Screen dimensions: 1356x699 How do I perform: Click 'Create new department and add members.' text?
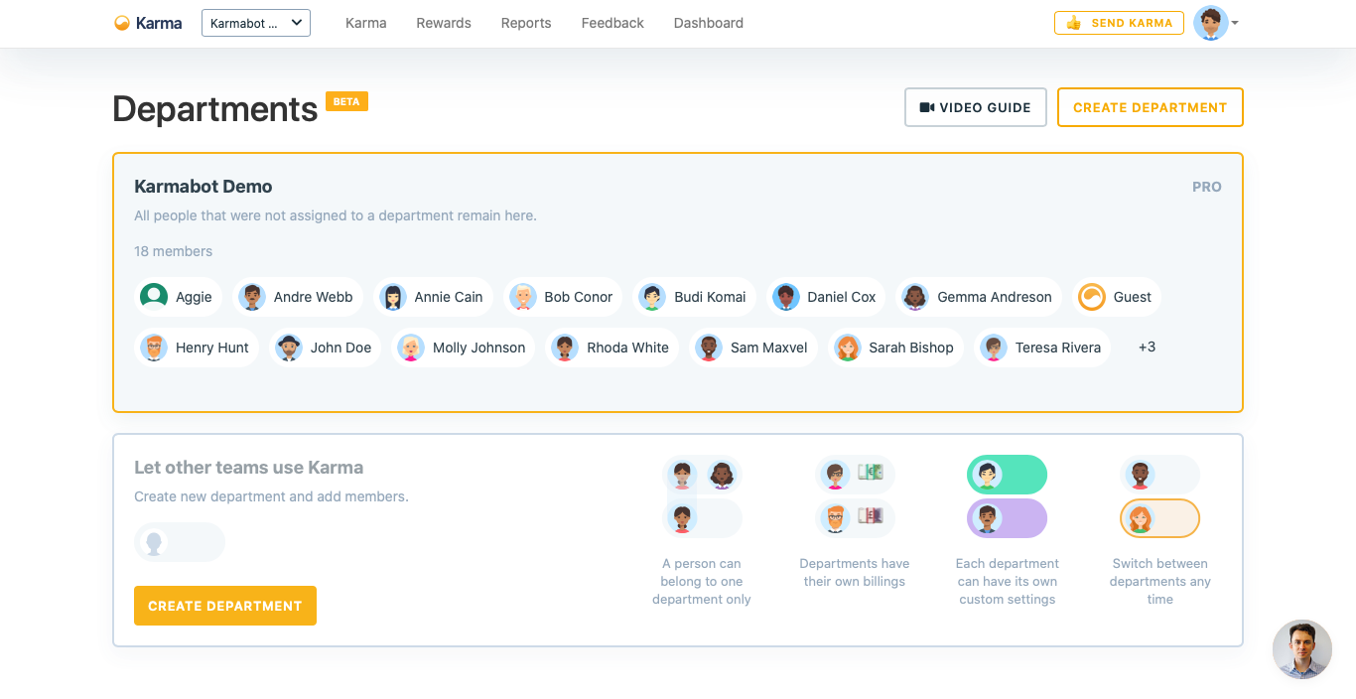pos(271,496)
